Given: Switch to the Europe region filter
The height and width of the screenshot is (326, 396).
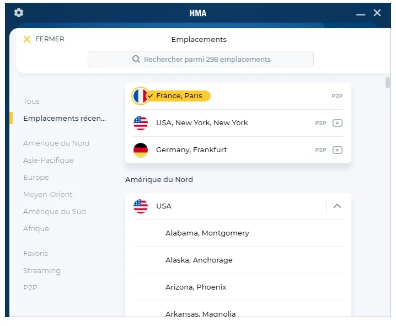Looking at the screenshot, I should click(36, 177).
